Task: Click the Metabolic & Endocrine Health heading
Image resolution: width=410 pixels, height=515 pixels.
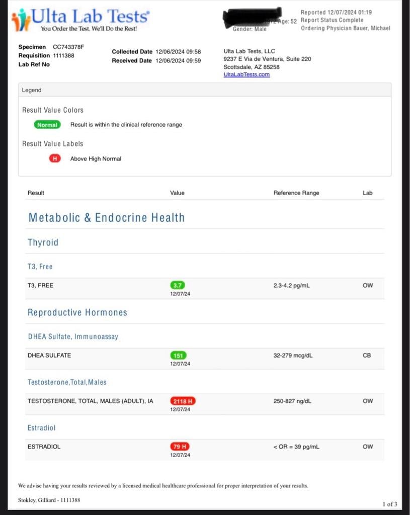Action: tap(106, 218)
